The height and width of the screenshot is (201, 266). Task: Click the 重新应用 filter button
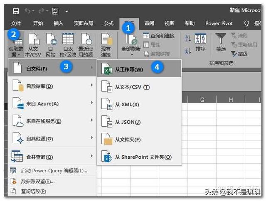click(x=244, y=45)
